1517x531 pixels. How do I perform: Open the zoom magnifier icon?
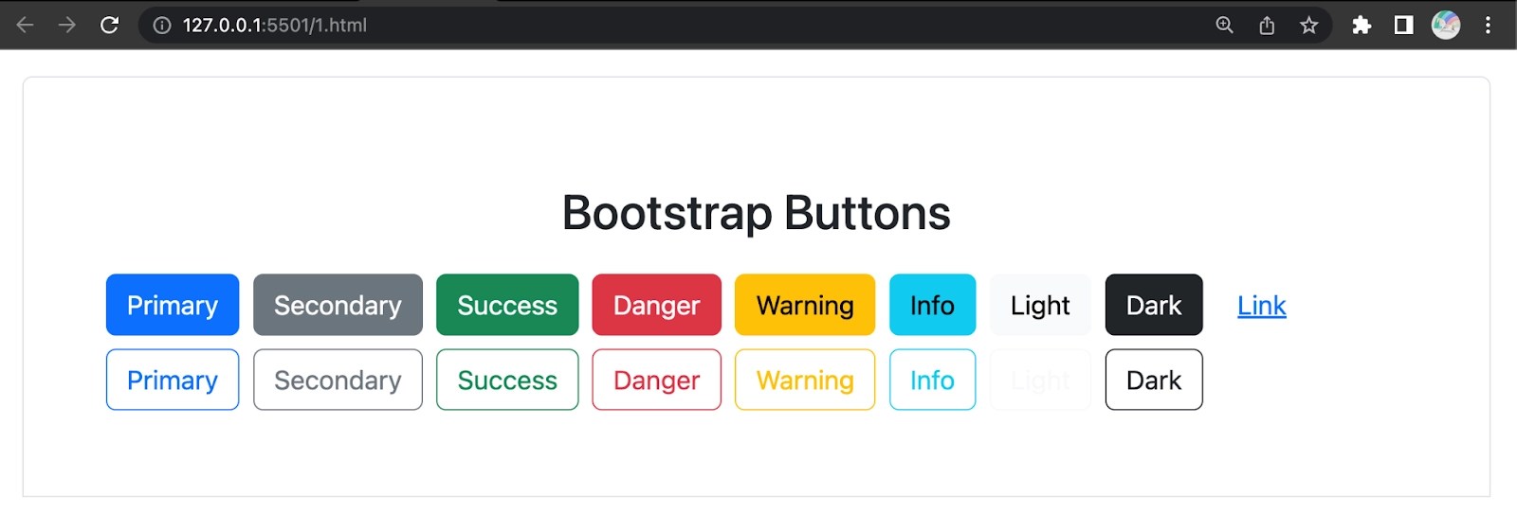(1224, 26)
